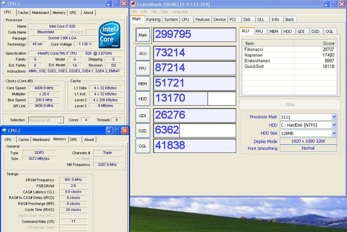This screenshot has width=347, height=232.
Task: Click the D2D score bar 6362
Action: point(195,130)
